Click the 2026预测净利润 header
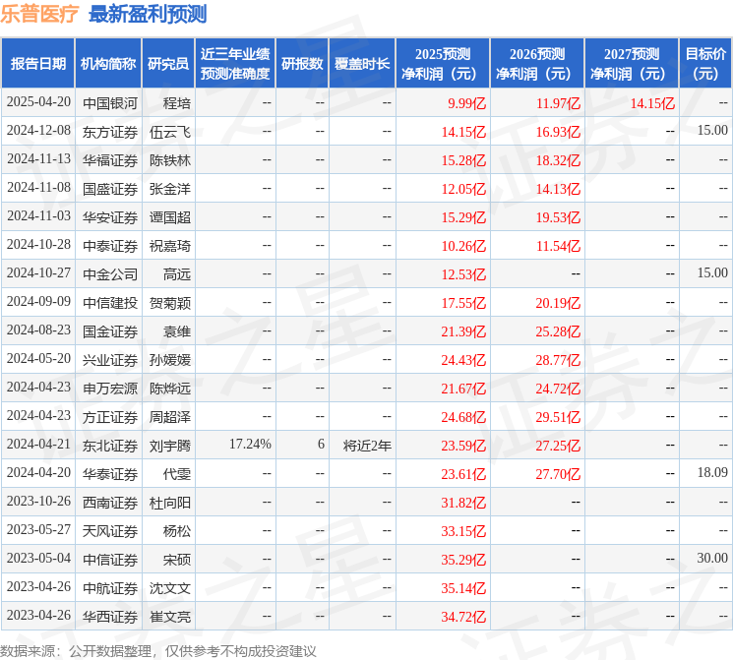The width and height of the screenshot is (733, 660). pos(537,64)
